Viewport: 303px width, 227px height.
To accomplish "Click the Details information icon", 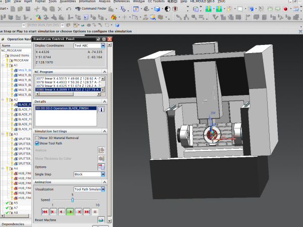I will [x=101, y=109].
